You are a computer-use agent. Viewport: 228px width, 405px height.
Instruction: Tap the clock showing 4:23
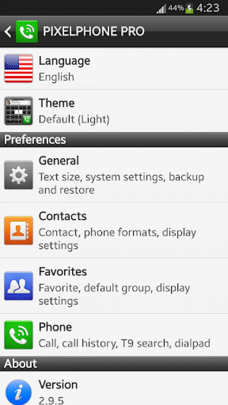[x=208, y=8]
